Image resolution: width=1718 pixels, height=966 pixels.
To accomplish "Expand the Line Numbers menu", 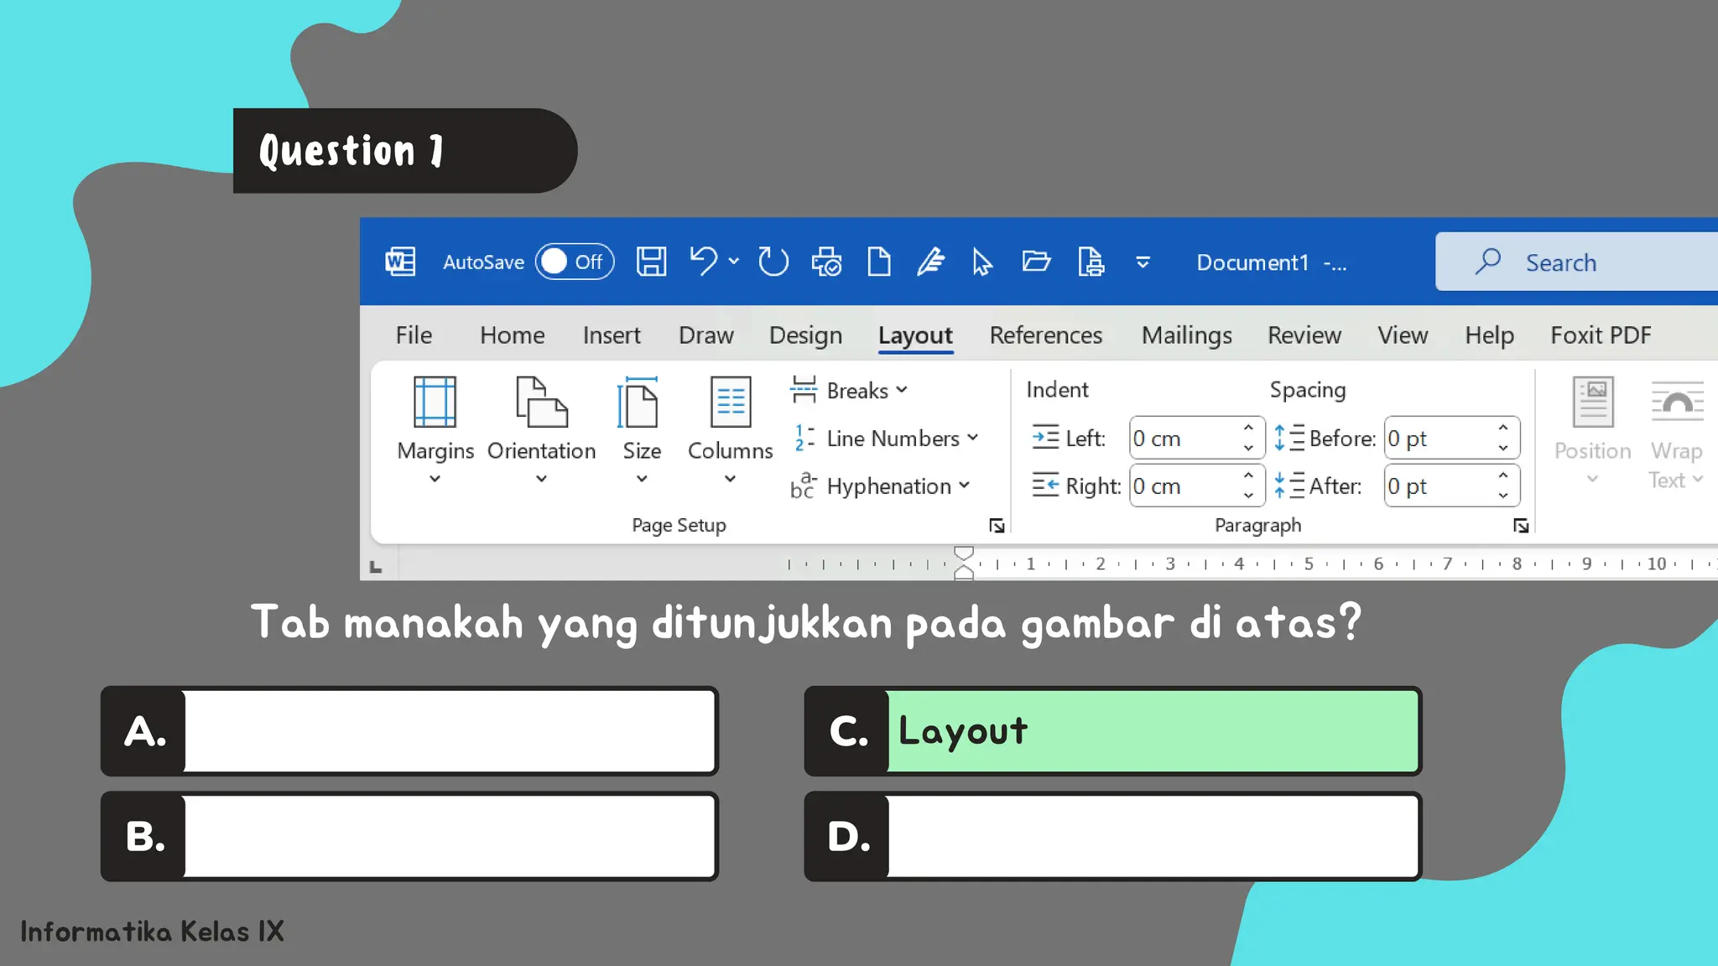I will [x=886, y=438].
